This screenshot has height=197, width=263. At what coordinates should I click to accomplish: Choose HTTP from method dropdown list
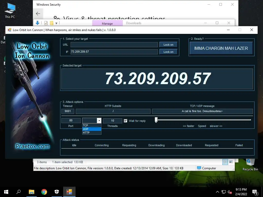pyautogui.click(x=92, y=133)
